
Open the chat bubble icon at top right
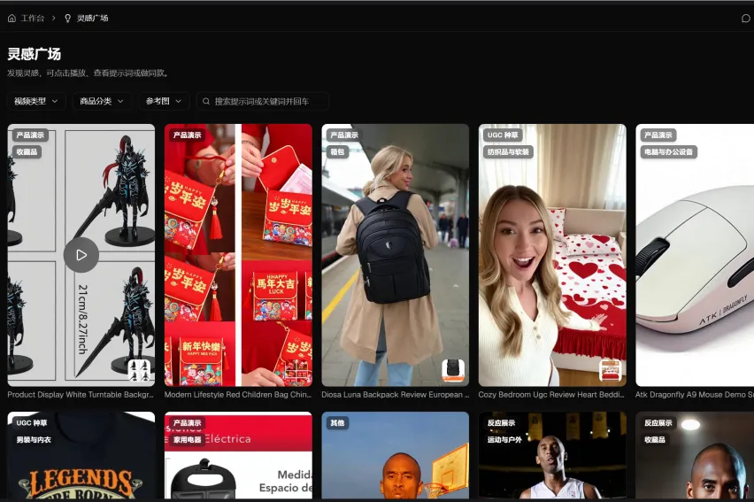point(745,18)
